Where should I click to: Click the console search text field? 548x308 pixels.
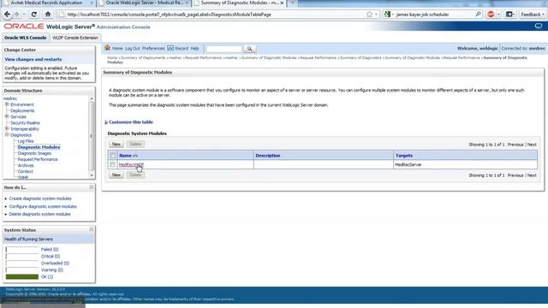pos(223,49)
